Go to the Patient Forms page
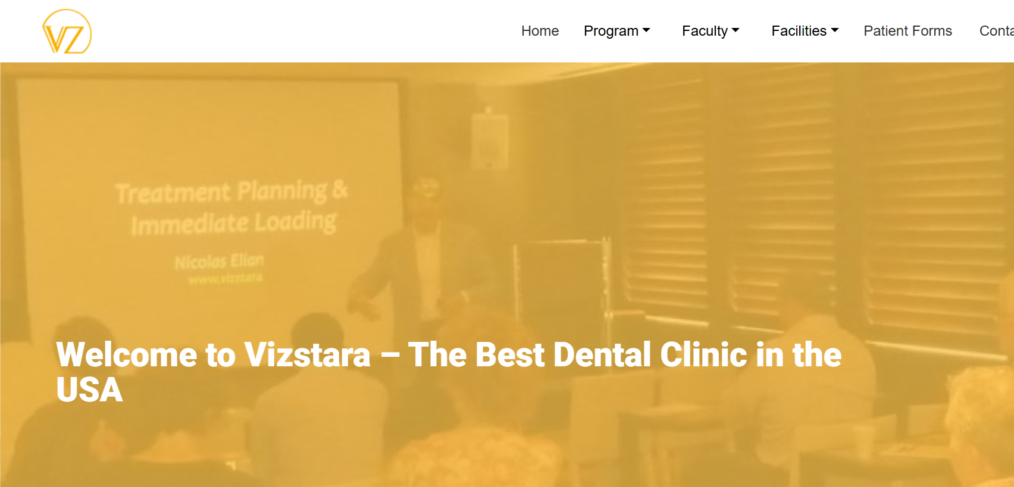The width and height of the screenshot is (1014, 487). [907, 31]
